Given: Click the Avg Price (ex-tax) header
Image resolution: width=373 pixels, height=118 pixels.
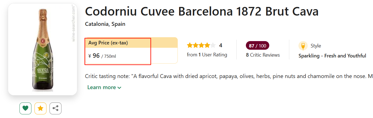Looking at the screenshot, I should (108, 43).
